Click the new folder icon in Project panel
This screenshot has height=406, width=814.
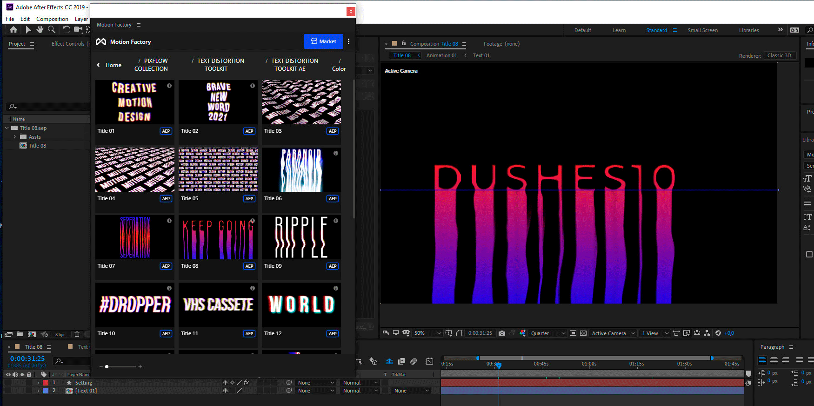20,334
